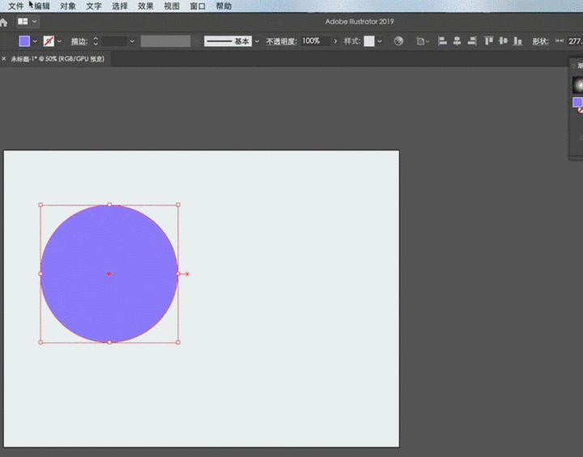The width and height of the screenshot is (583, 457).
Task: Select the 未标题-1 @ 50% document tab
Action: pos(57,59)
